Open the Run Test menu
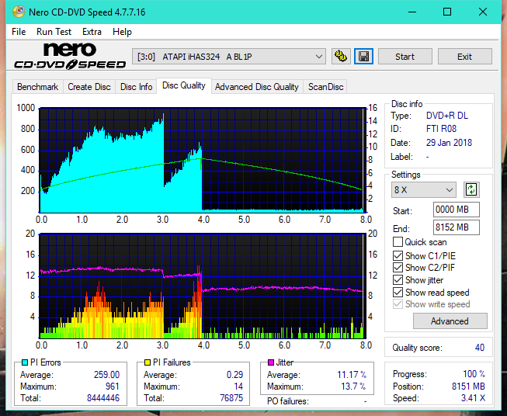This screenshot has height=416, width=507. pyautogui.click(x=54, y=32)
